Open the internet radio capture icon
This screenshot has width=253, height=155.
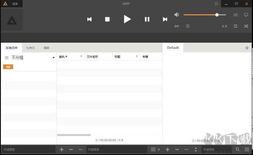[177, 26]
